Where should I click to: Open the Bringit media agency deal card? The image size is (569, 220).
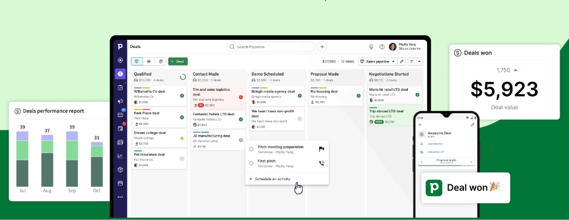pyautogui.click(x=277, y=96)
